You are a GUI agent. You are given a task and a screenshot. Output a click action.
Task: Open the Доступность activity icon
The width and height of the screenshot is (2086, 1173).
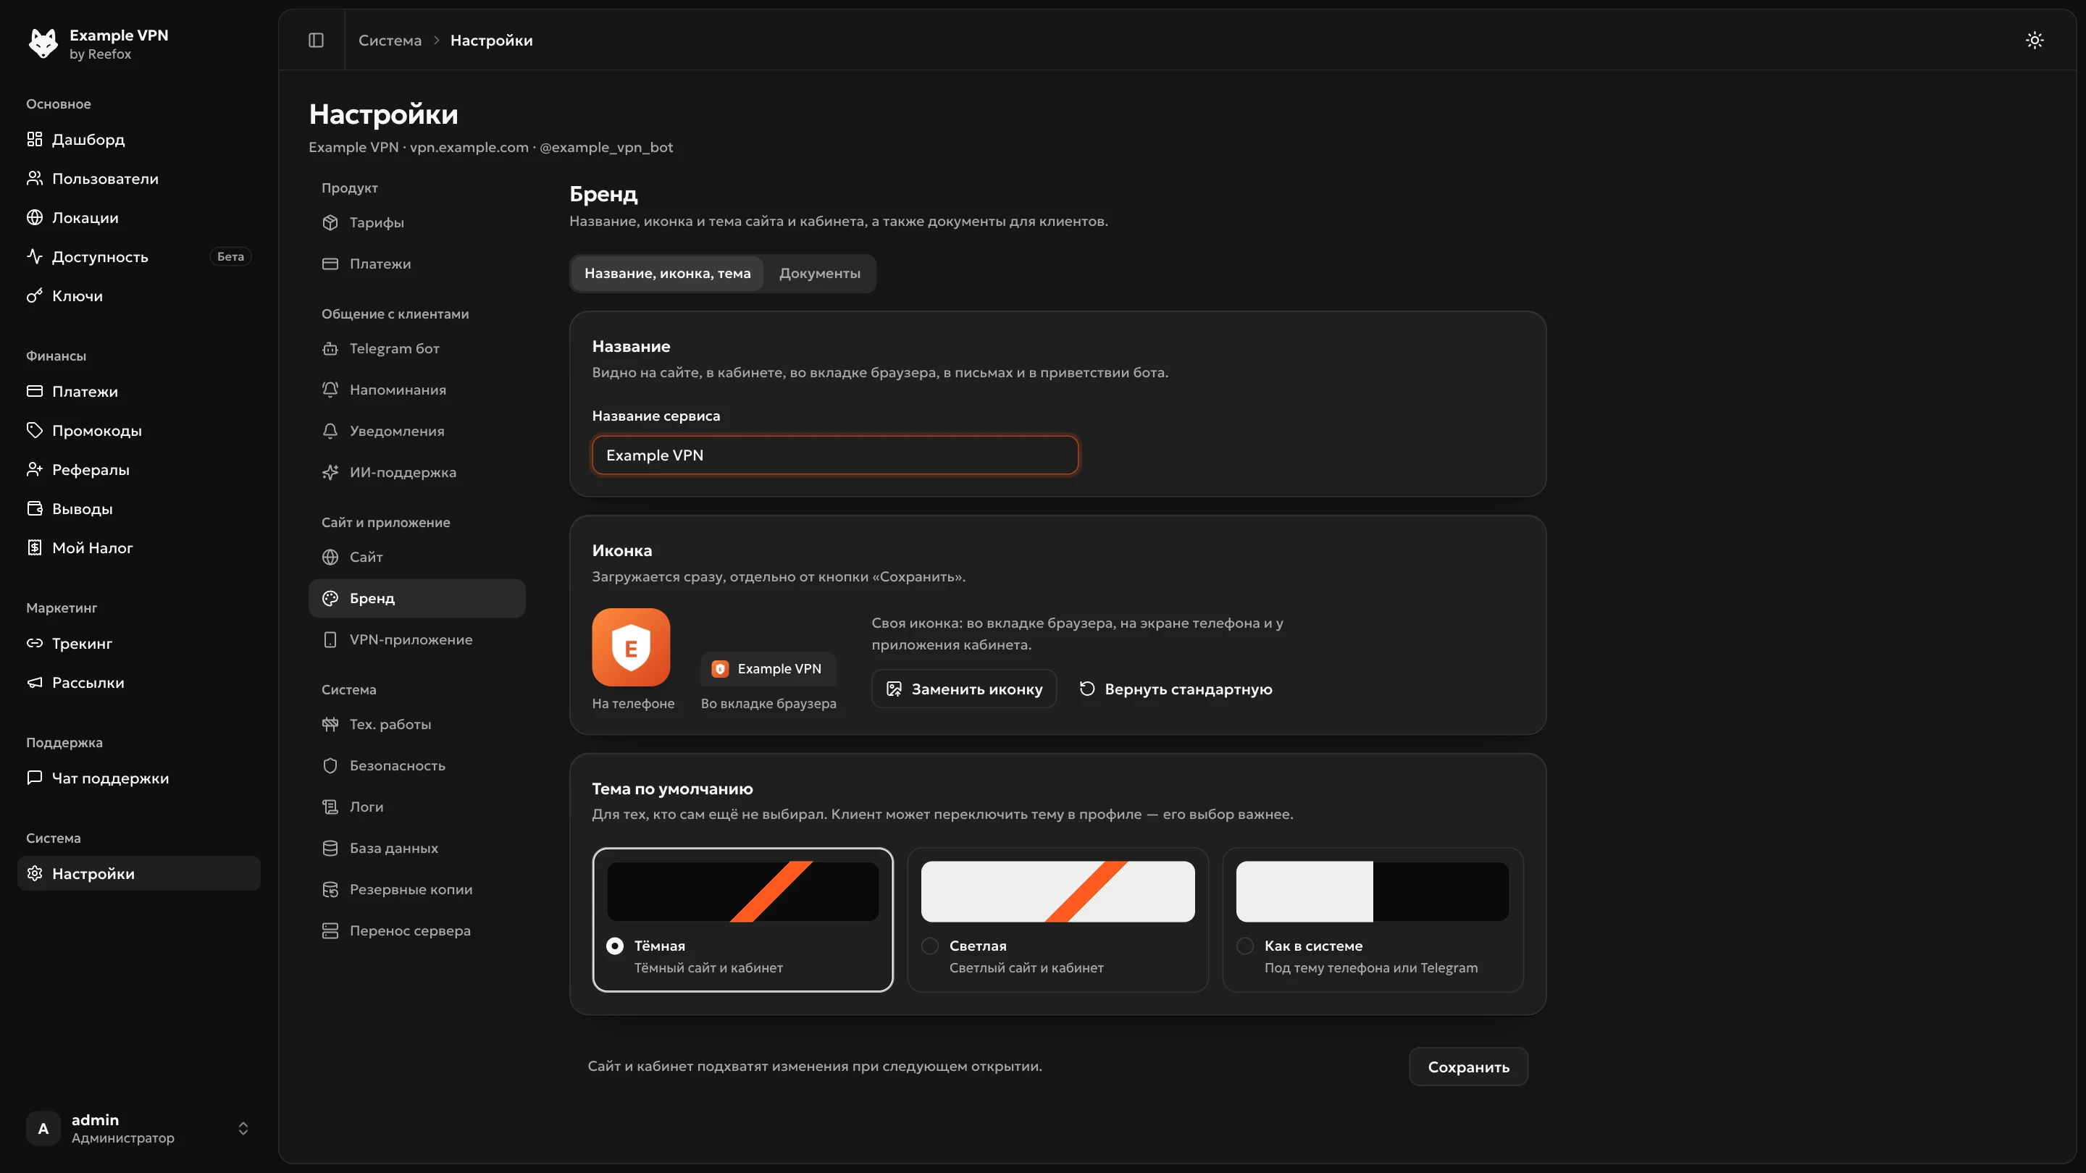pyautogui.click(x=34, y=256)
